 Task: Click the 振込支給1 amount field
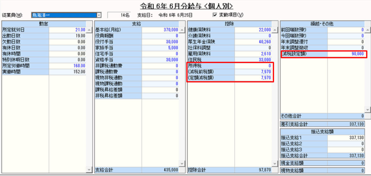[346, 138]
